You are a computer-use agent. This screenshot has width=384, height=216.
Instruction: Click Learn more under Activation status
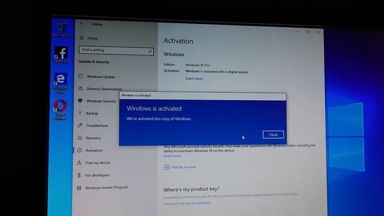(x=194, y=79)
